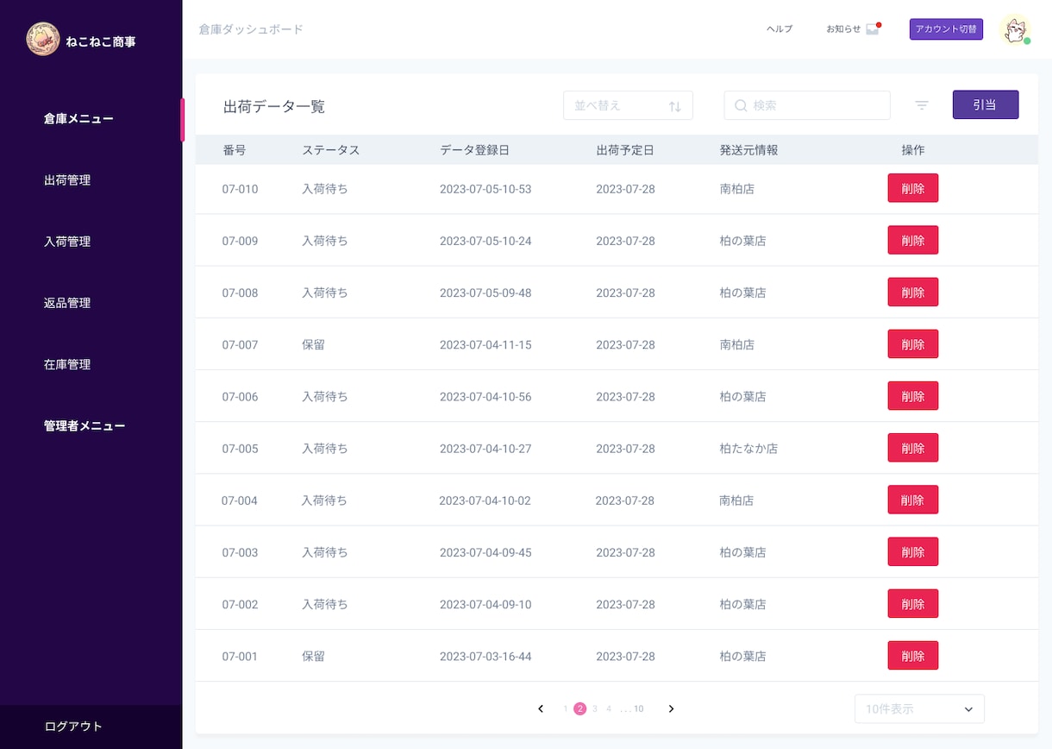The image size is (1052, 749).
Task: Go to pagination page 1
Action: click(566, 709)
